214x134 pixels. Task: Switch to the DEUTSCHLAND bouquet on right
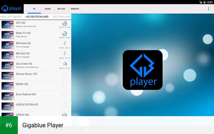pos(61,17)
